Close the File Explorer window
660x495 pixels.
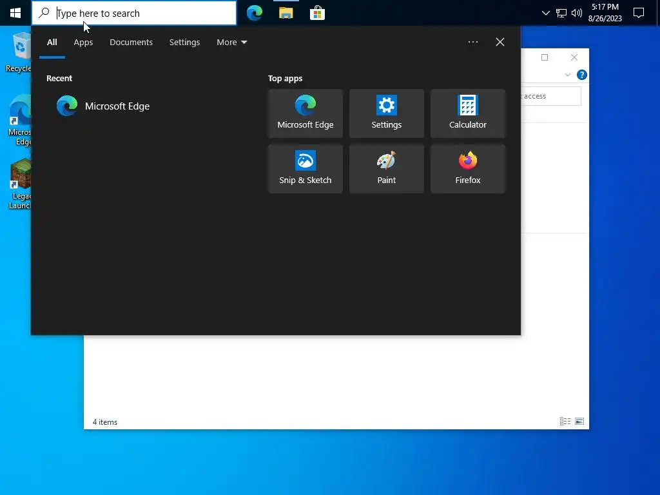pyautogui.click(x=574, y=57)
